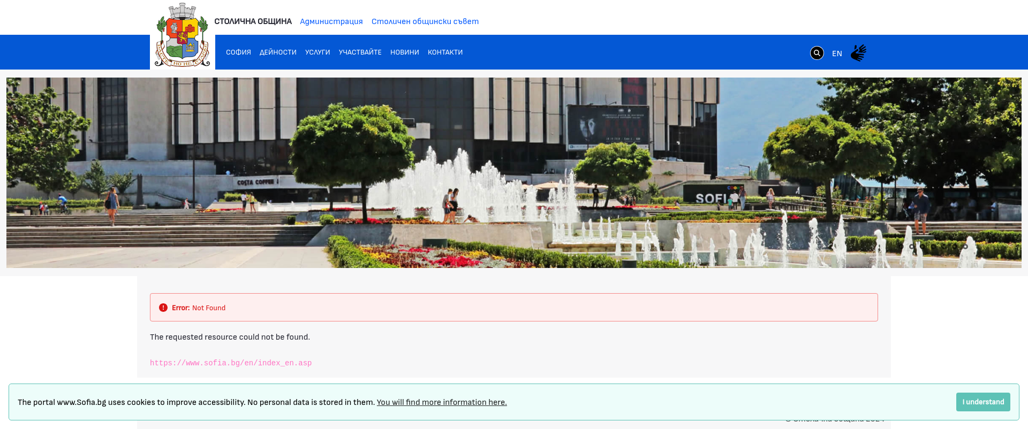
Task: Click the sign language hands icon
Action: (858, 53)
